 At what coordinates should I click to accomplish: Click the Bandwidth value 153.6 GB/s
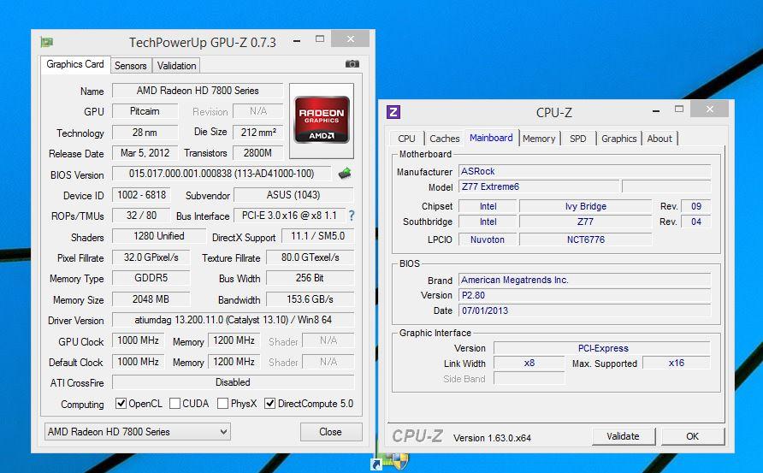(x=310, y=299)
